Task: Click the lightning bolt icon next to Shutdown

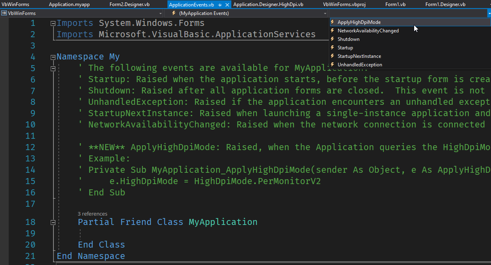Action: pos(332,39)
